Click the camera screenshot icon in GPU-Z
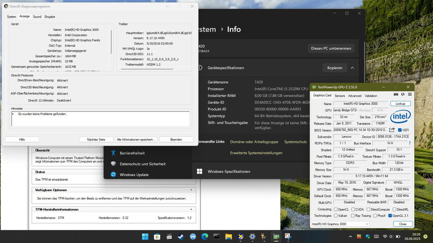Viewport: 433px width, 243px height. coord(396,94)
